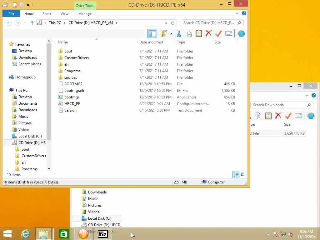The height and width of the screenshot is (240, 320).
Task: Click the Back navigation arrow
Action: [x=8, y=23]
